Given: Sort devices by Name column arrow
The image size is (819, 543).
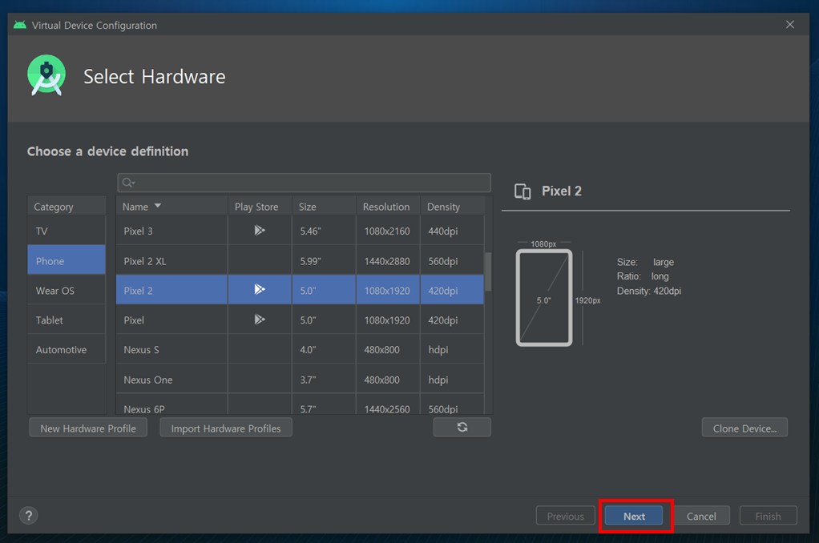Looking at the screenshot, I should point(158,206).
